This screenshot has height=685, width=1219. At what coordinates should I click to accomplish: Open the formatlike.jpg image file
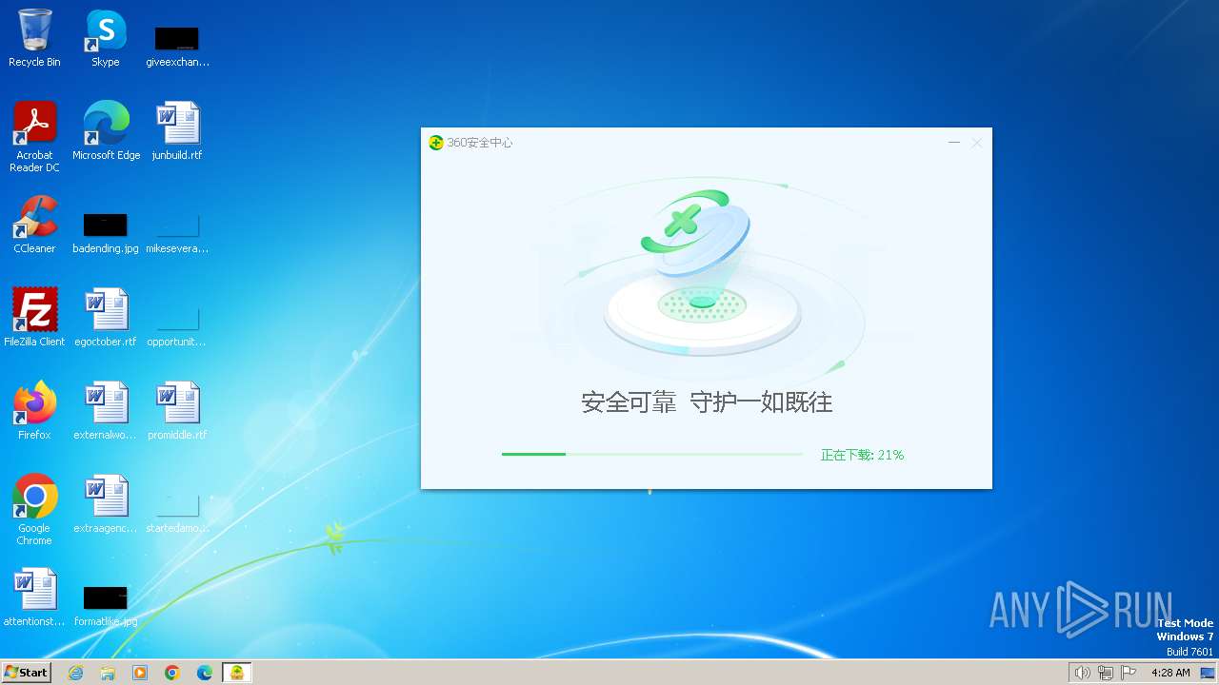pos(106,605)
